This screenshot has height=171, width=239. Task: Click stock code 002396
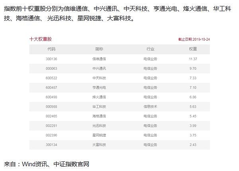pyautogui.click(x=51, y=135)
